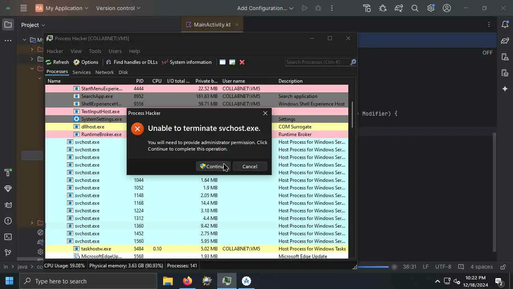Click the Windows taskbar search box

click(x=88, y=281)
